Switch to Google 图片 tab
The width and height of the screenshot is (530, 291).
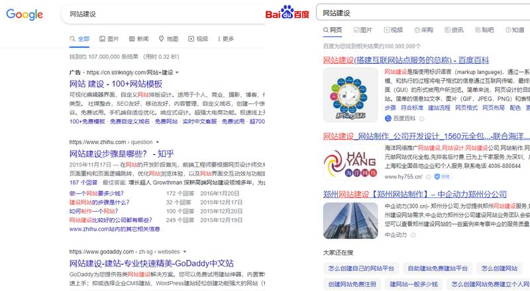(x=109, y=39)
